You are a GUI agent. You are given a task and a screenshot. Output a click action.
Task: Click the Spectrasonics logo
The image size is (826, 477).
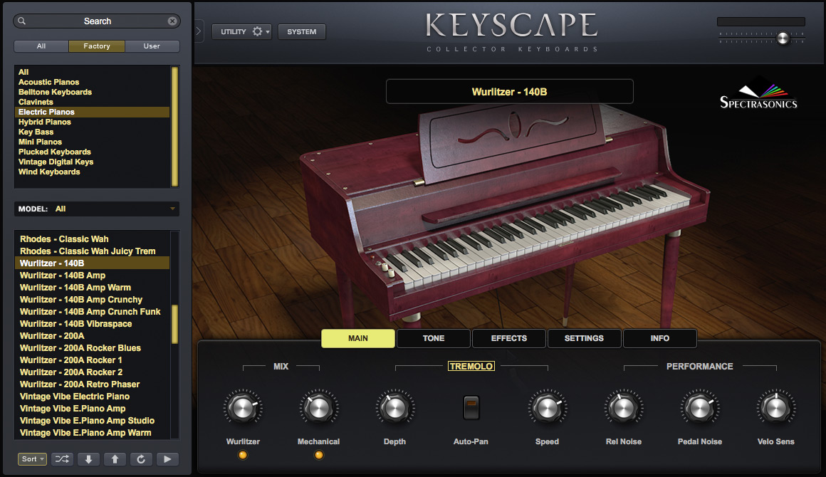click(758, 94)
